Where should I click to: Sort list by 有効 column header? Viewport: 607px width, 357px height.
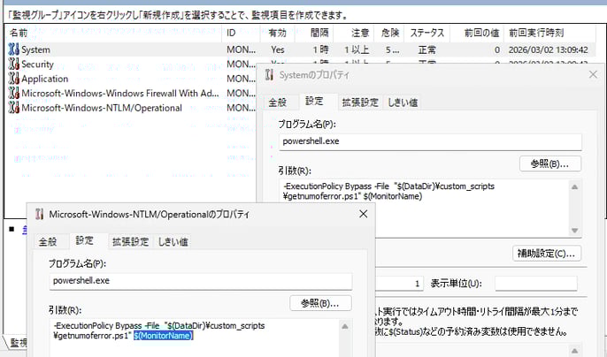pyautogui.click(x=278, y=33)
